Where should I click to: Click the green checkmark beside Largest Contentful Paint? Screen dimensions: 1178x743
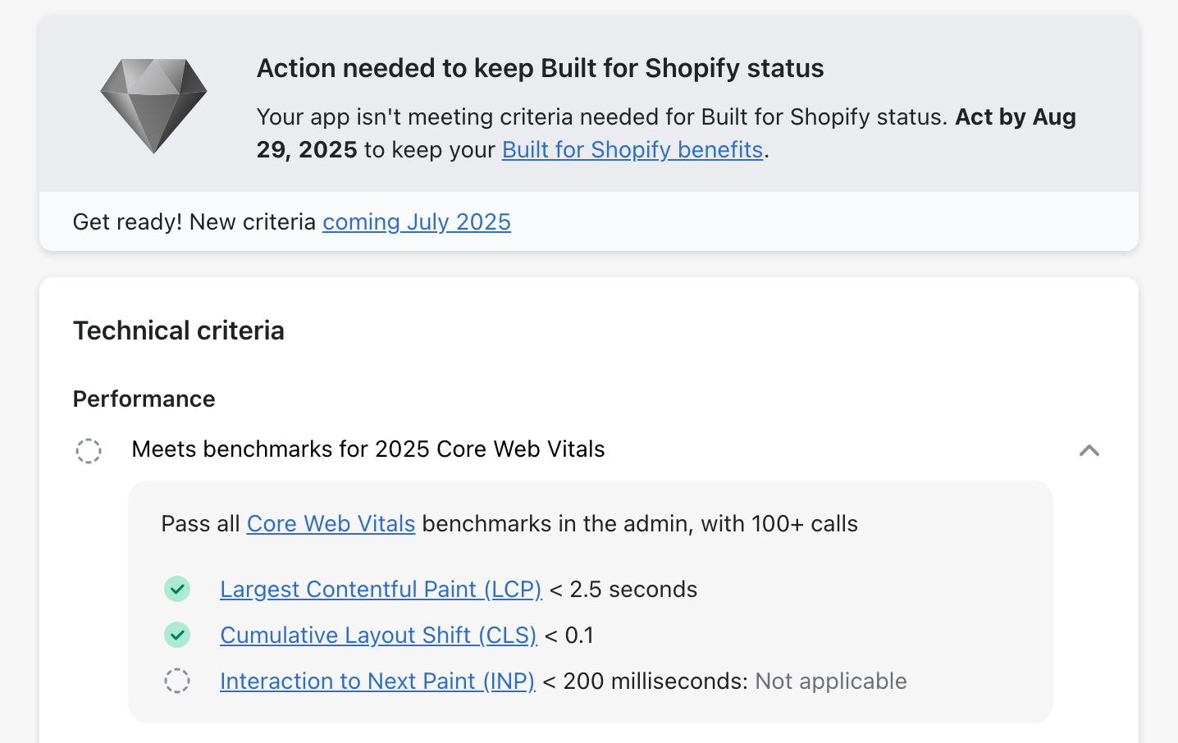(x=177, y=589)
